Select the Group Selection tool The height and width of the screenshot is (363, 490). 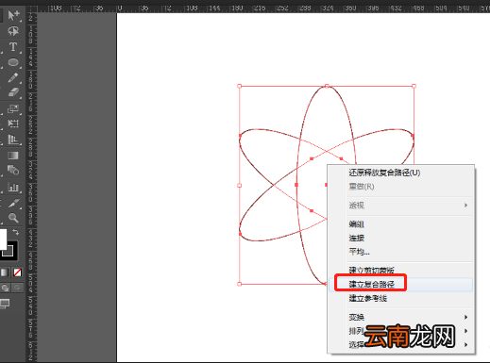13,15
